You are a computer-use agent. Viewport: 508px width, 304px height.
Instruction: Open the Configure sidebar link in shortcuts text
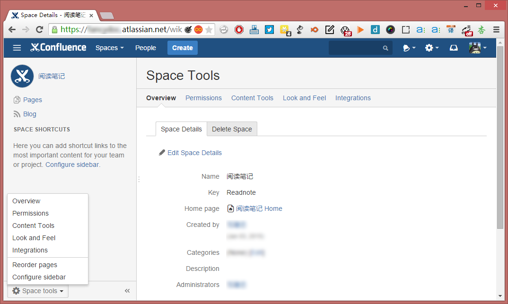(x=72, y=165)
